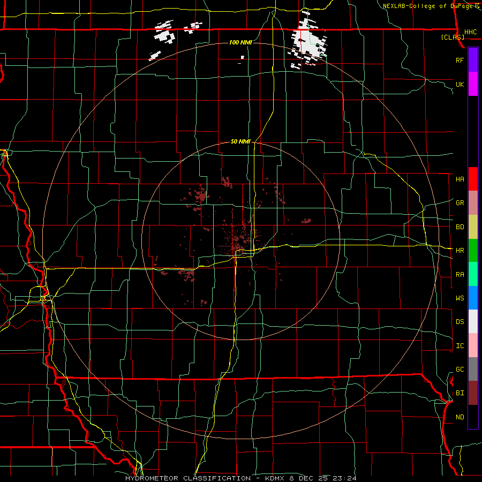This screenshot has width=482, height=482.
Task: Click the [CLAS] units label
Action: coord(453,37)
